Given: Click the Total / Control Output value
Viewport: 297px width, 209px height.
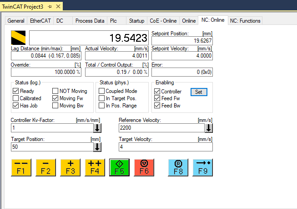Looking at the screenshot, I should 117,72.
